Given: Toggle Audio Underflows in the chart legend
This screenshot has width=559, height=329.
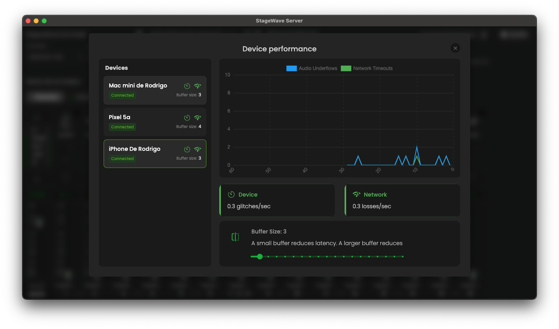Looking at the screenshot, I should (312, 68).
